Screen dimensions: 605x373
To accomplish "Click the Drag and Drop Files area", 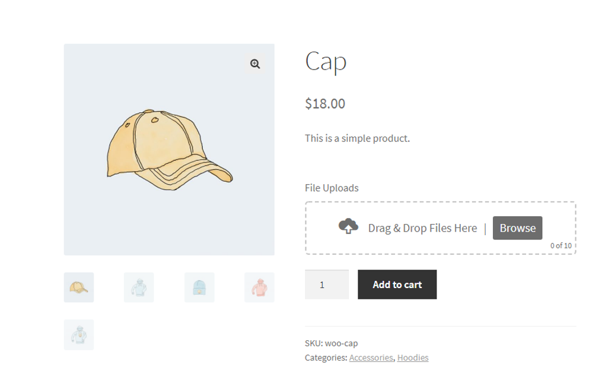I will pyautogui.click(x=422, y=227).
